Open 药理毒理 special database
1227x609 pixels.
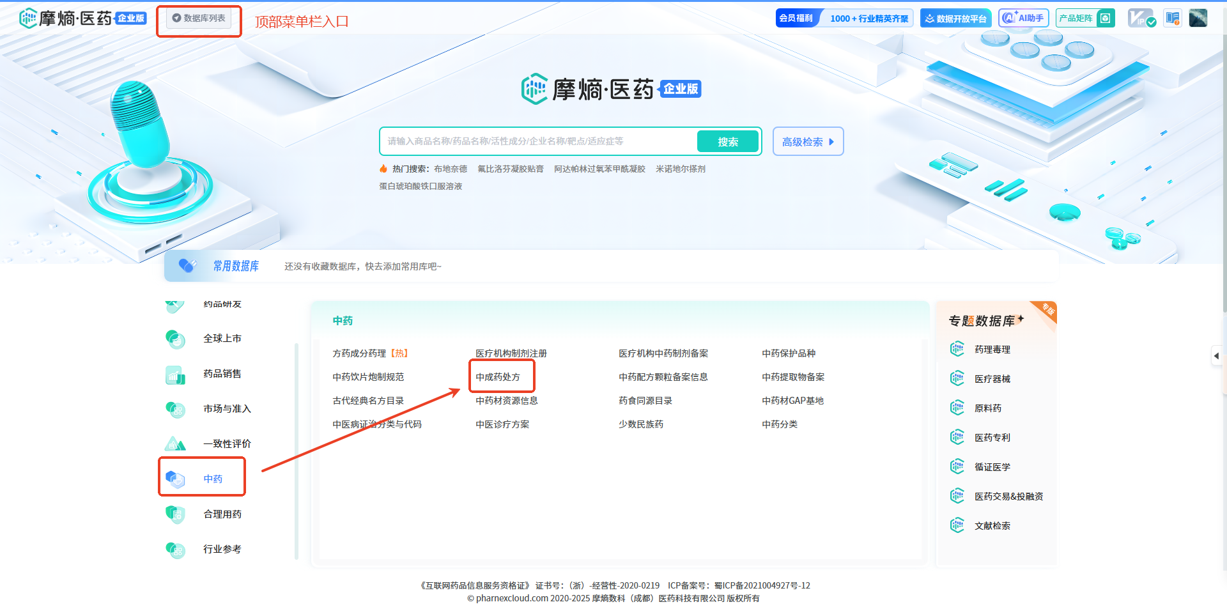coord(992,349)
